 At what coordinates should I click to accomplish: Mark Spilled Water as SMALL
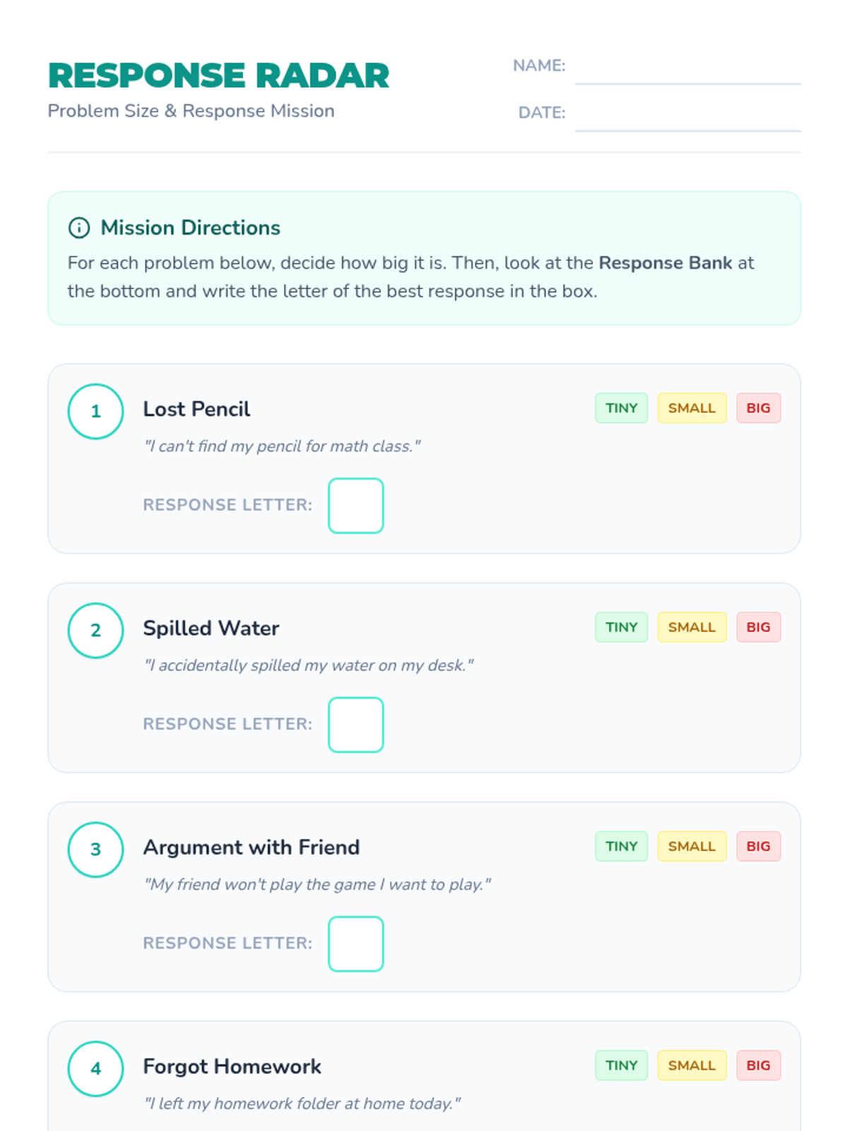pos(692,627)
